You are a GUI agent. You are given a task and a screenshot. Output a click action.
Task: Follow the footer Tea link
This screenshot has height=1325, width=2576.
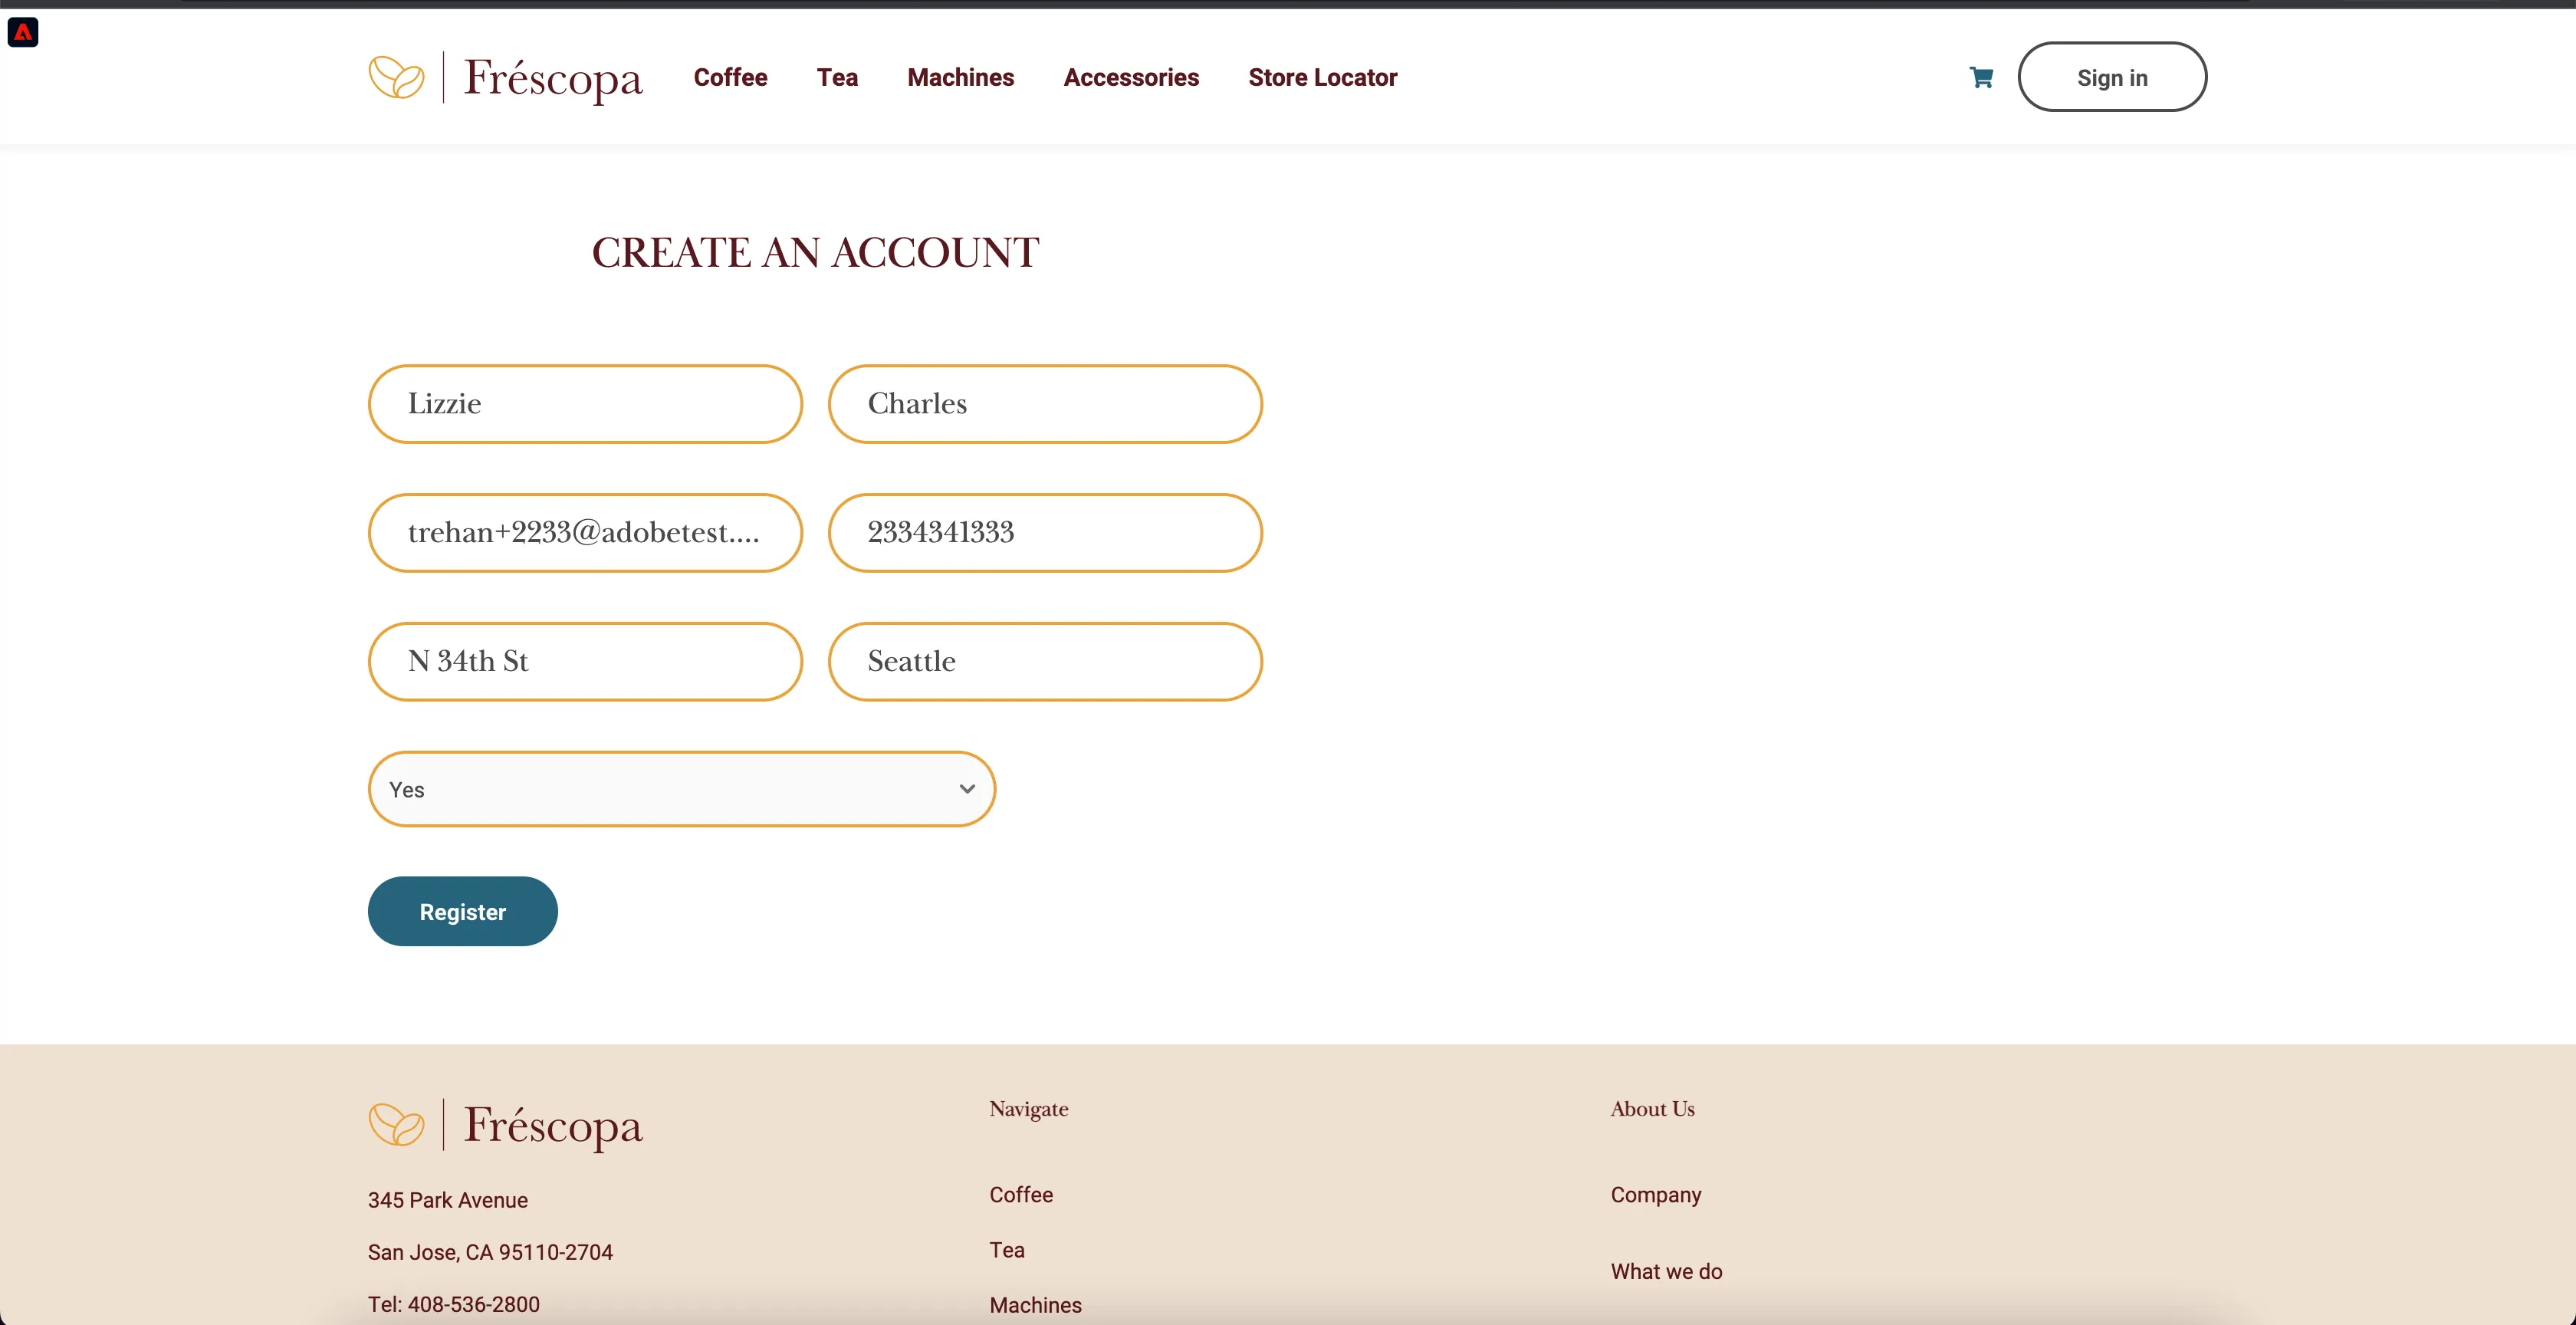[1007, 1250]
